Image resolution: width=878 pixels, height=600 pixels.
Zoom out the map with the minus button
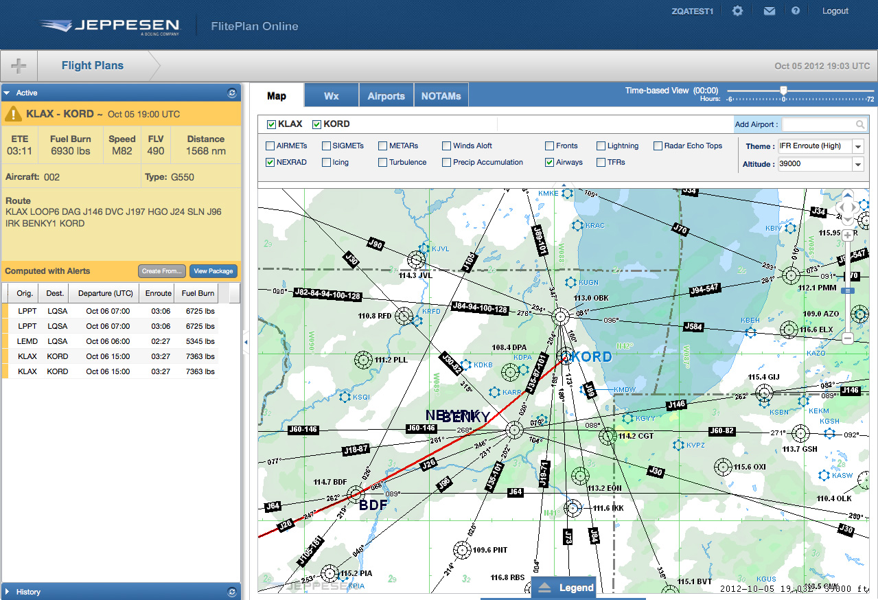tap(848, 338)
